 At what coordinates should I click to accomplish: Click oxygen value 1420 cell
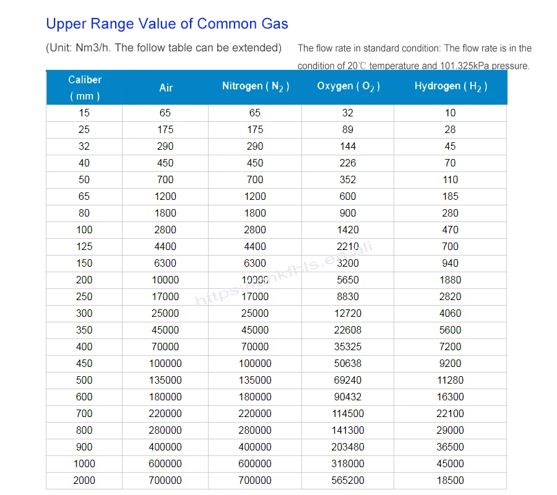pos(348,230)
